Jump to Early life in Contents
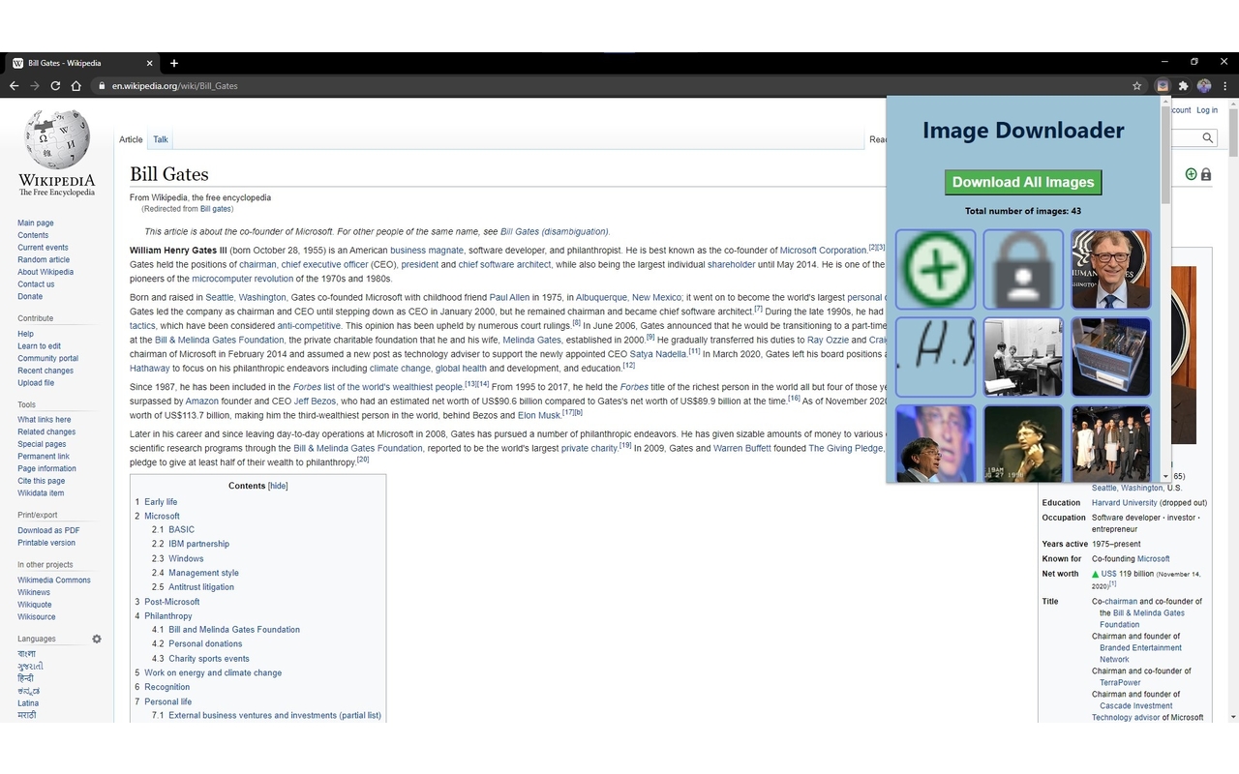Image resolution: width=1239 pixels, height=774 pixels. [x=161, y=502]
